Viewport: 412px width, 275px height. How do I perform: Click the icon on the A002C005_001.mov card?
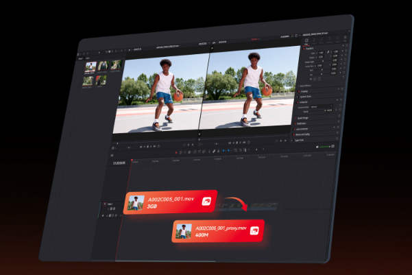coord(206,201)
